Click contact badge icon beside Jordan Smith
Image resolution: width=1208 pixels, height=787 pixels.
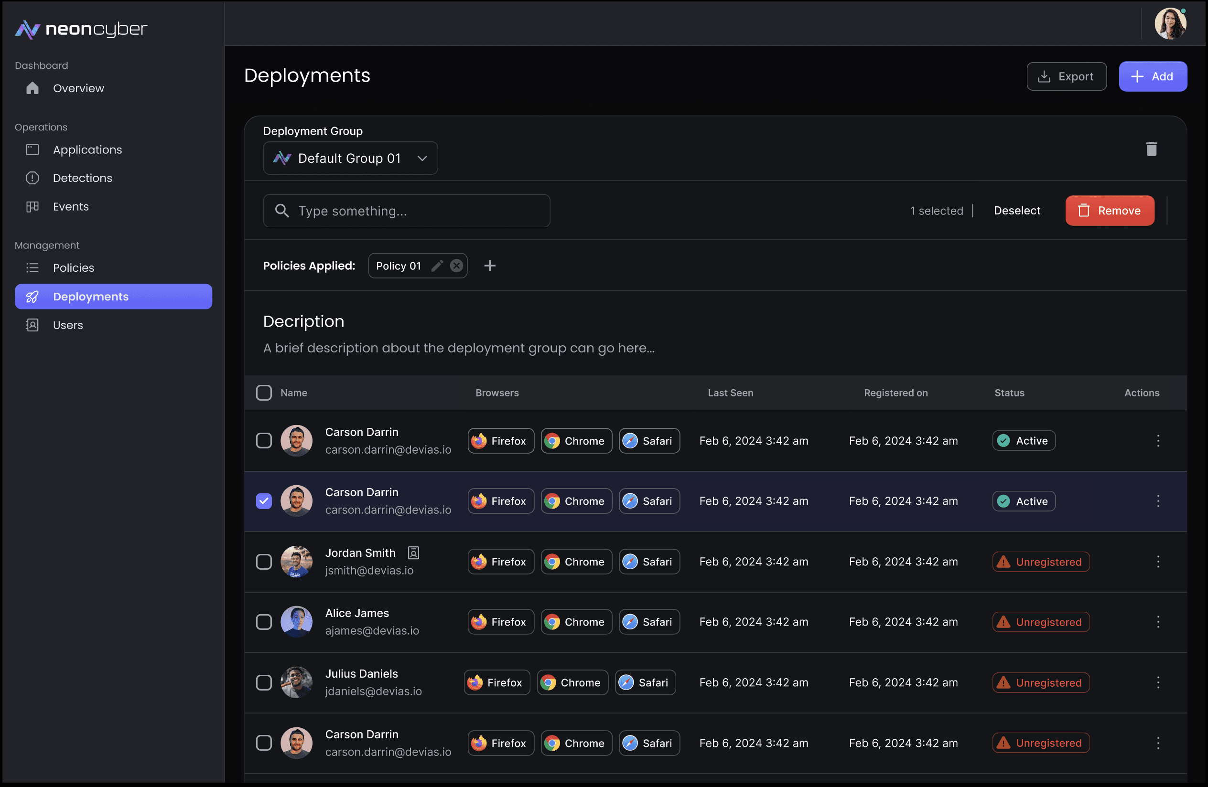pos(413,553)
